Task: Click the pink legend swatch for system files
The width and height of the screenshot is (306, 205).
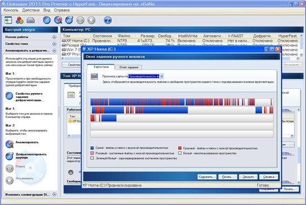Action: (x=92, y=153)
